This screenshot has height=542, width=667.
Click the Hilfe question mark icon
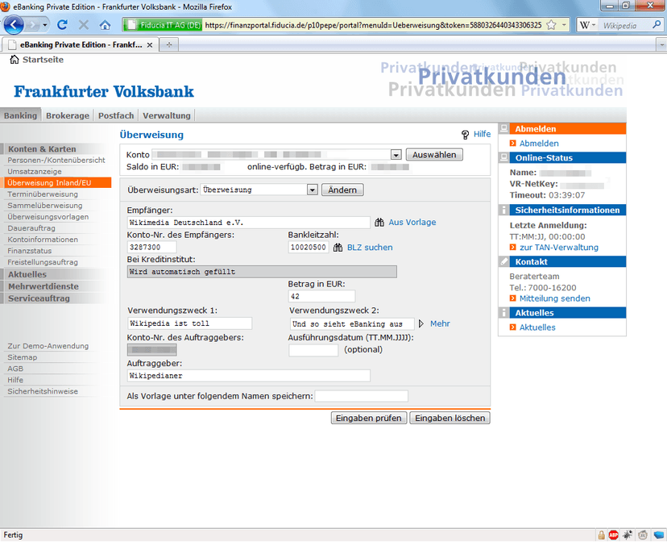466,135
